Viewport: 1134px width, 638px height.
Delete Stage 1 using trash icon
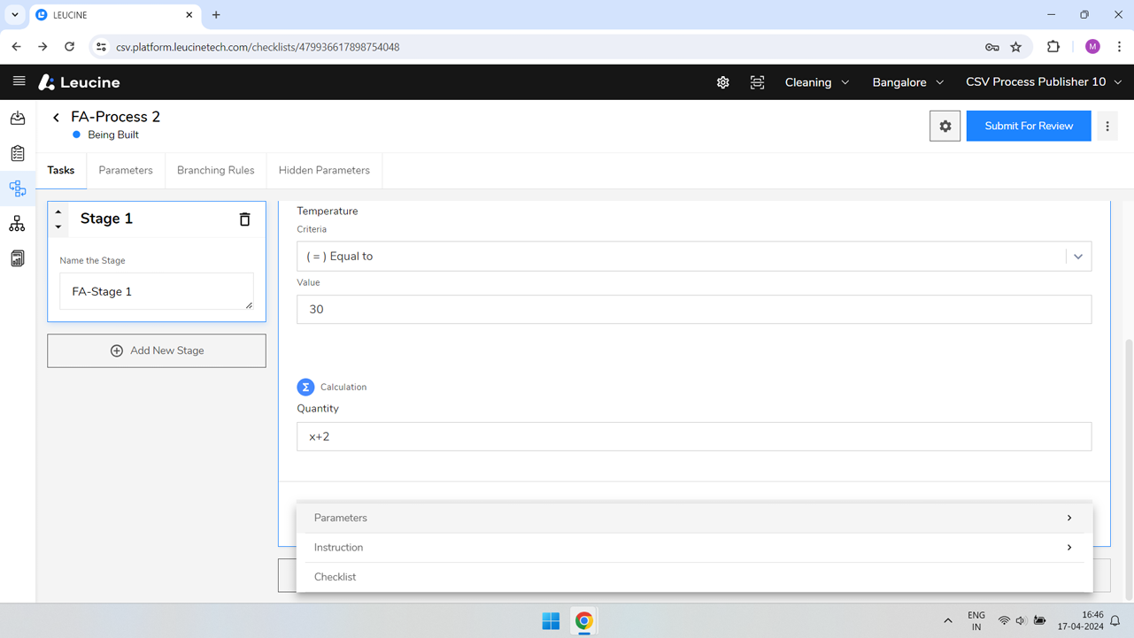tap(245, 219)
